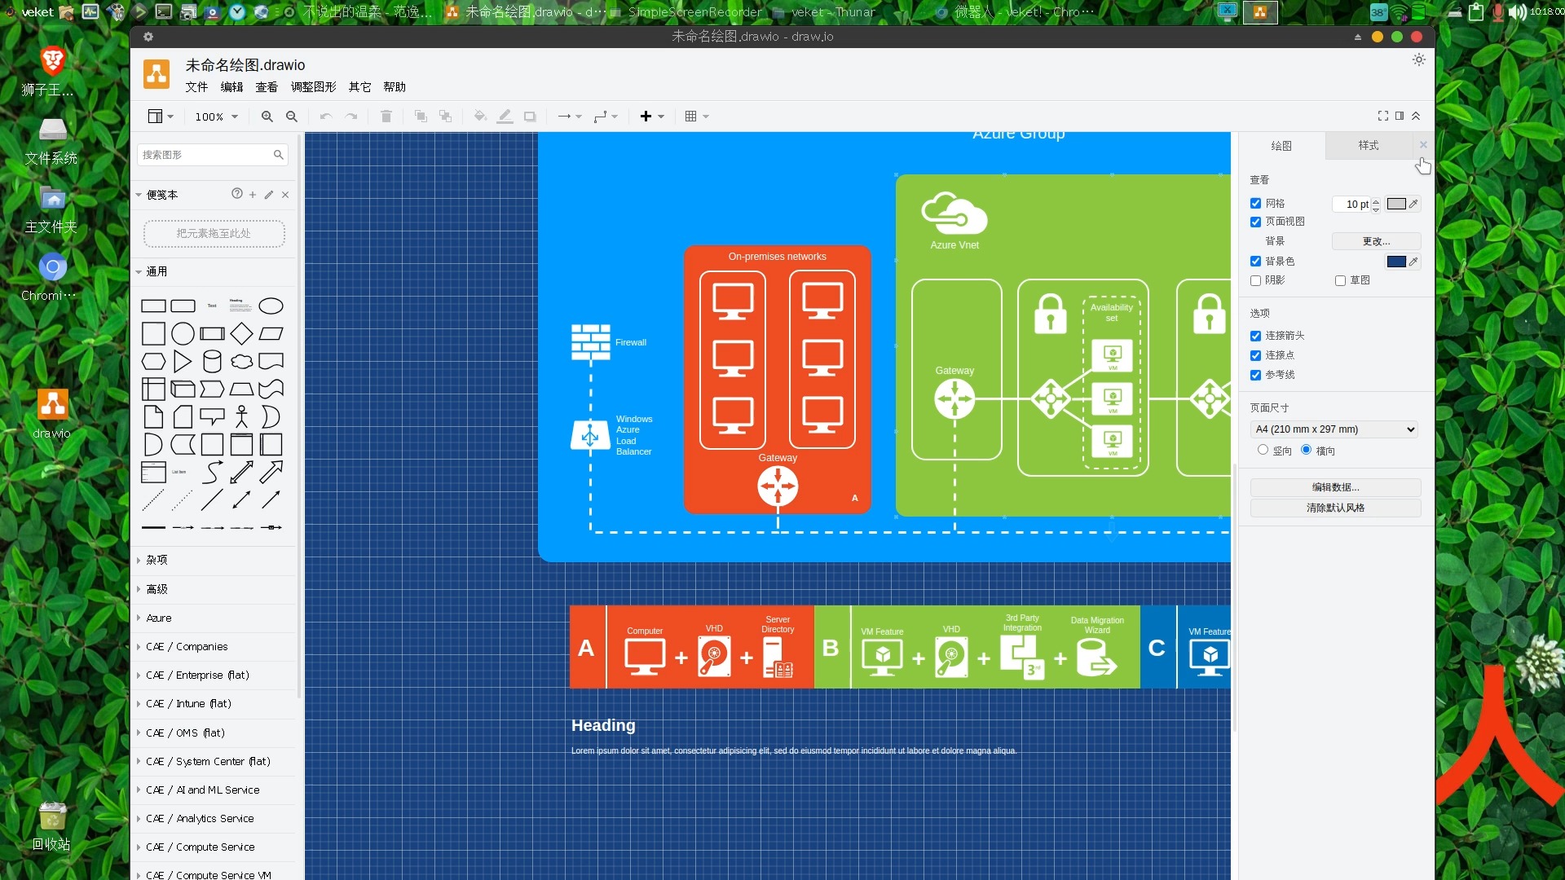The width and height of the screenshot is (1565, 880).
Task: Click the scratchpad help question icon
Action: pos(237,194)
